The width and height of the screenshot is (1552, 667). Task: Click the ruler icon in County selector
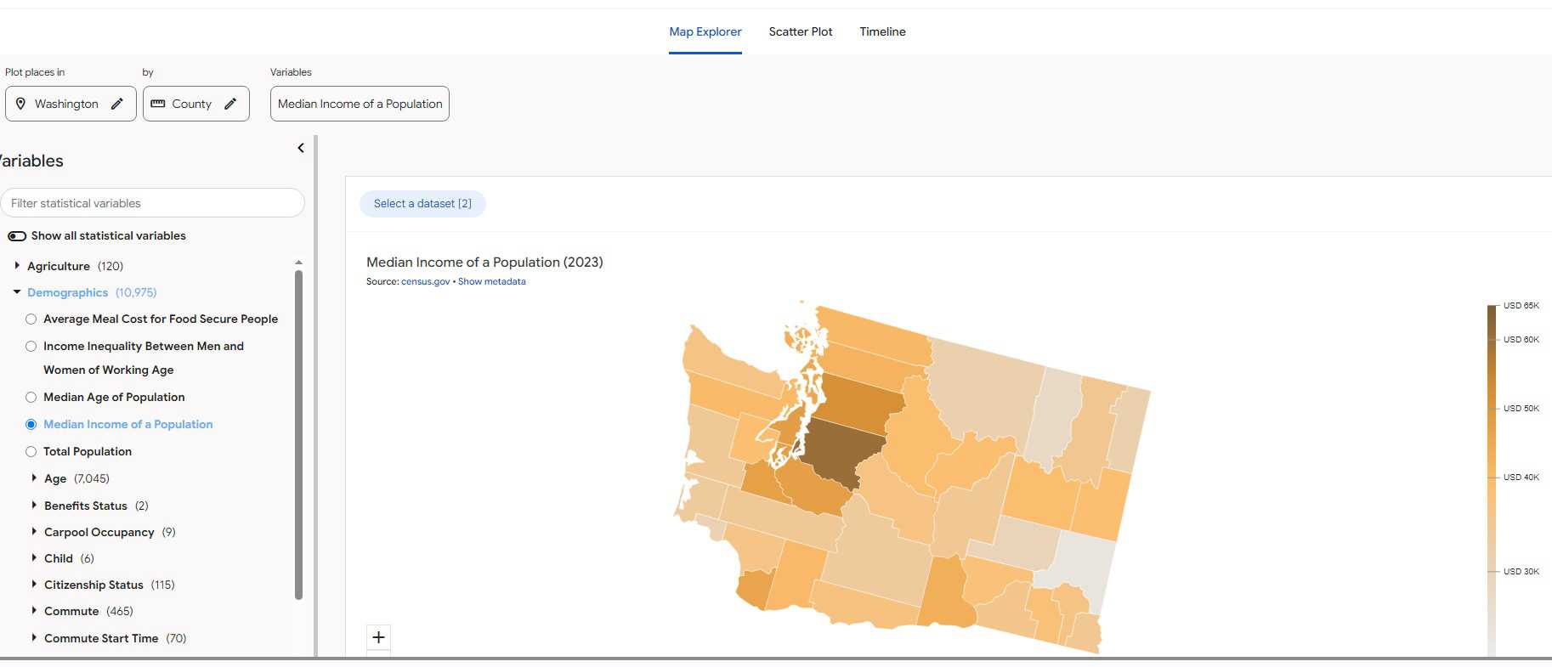158,104
